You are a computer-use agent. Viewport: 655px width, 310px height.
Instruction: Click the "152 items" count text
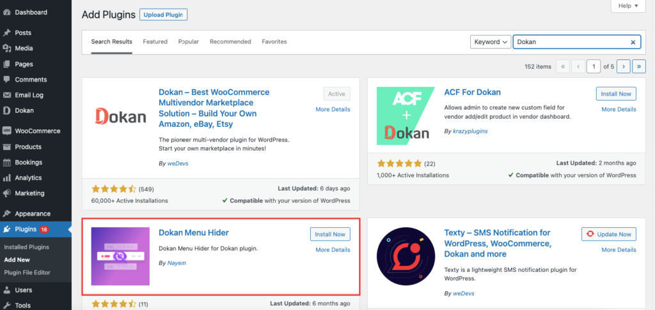click(537, 67)
